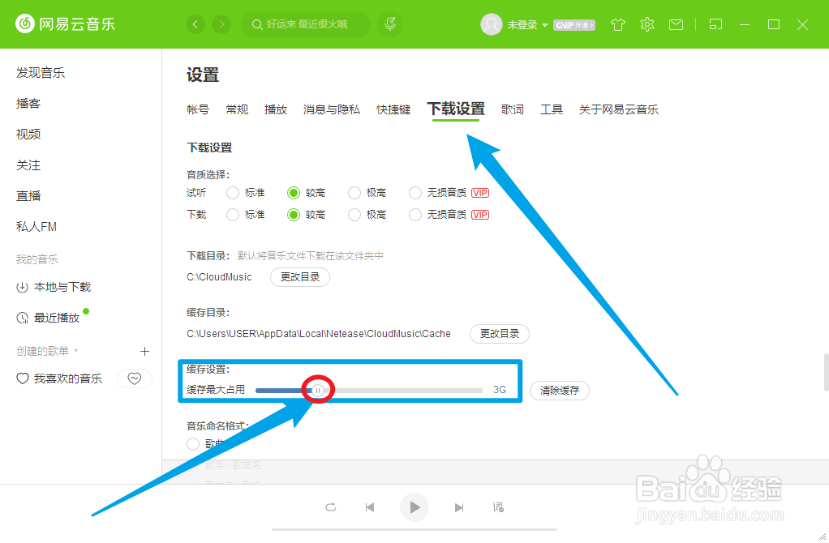Switch to 关于网易云音乐 tab
829x543 pixels.
(x=619, y=110)
